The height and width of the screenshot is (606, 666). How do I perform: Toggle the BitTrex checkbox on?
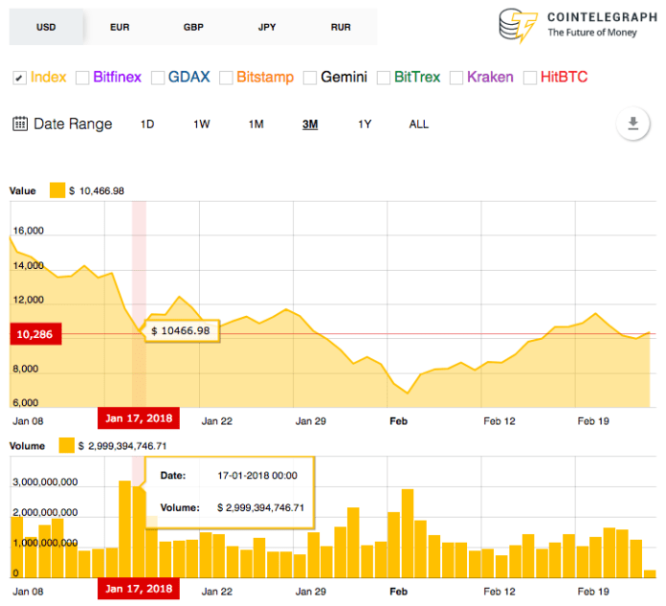pyautogui.click(x=384, y=78)
